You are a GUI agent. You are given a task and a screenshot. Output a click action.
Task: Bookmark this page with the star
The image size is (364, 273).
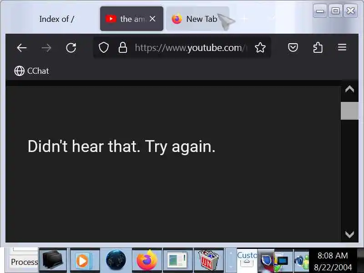(x=260, y=48)
